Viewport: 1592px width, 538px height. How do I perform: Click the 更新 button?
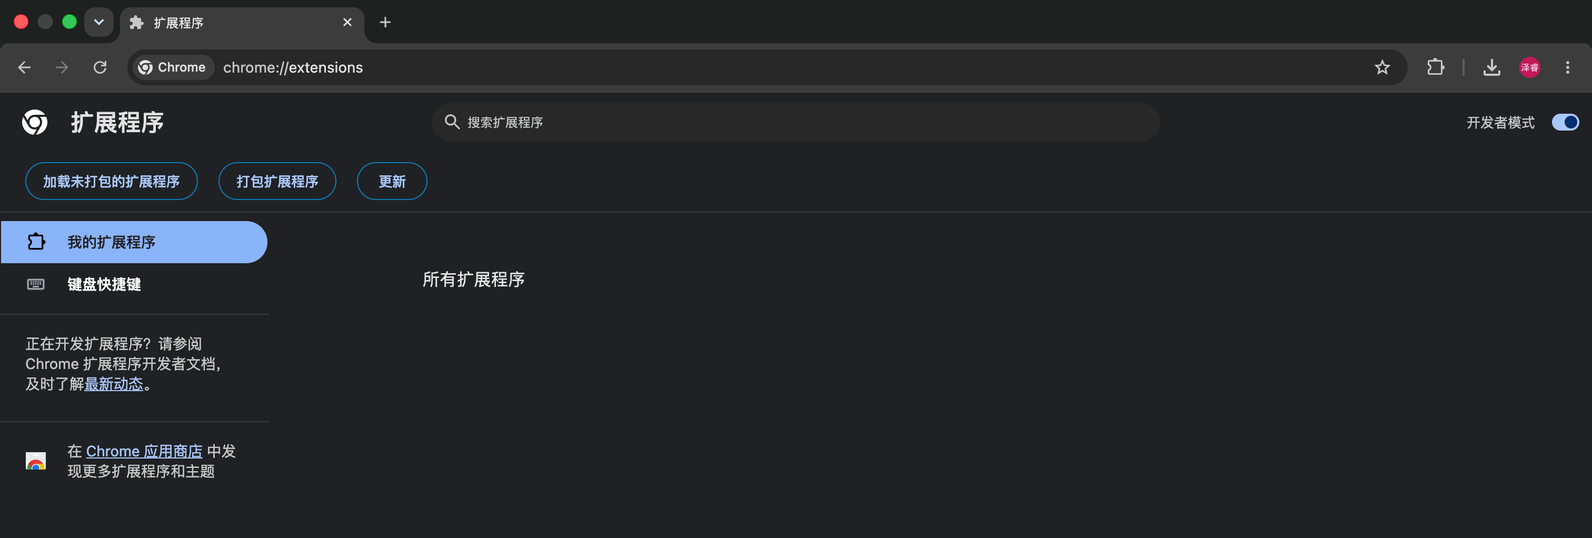tap(392, 181)
